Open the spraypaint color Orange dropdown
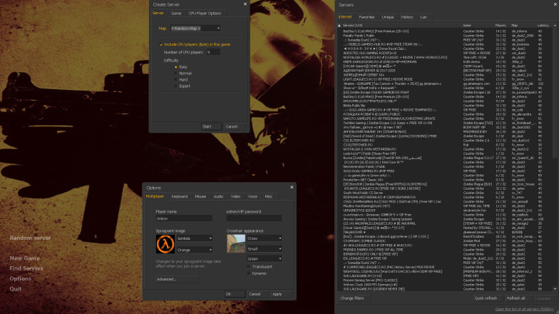 [x=195, y=250]
